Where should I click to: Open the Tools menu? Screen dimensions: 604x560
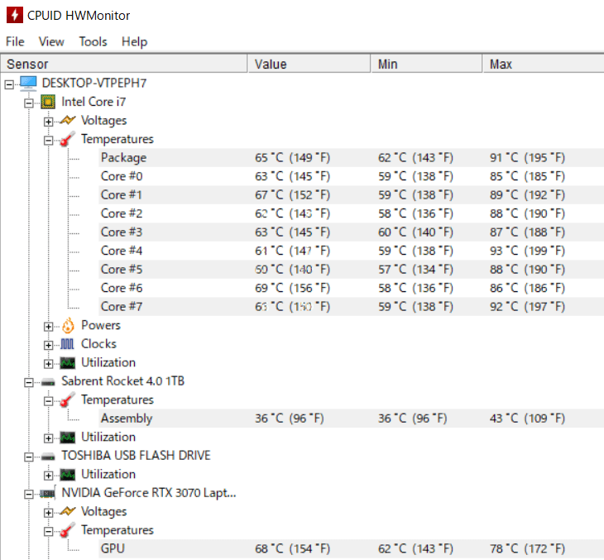pos(93,41)
